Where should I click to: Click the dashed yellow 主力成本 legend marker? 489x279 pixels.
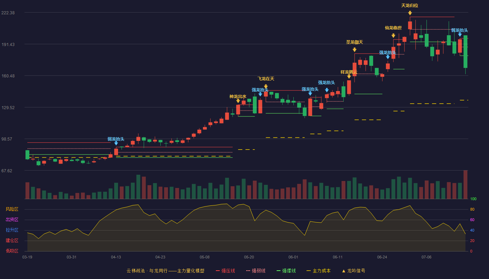308,271
